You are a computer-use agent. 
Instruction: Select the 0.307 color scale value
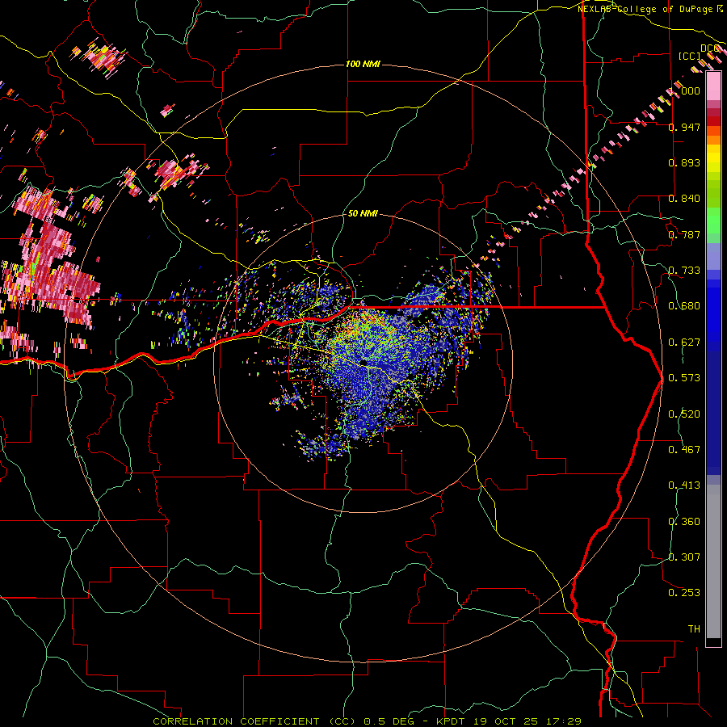click(x=684, y=557)
